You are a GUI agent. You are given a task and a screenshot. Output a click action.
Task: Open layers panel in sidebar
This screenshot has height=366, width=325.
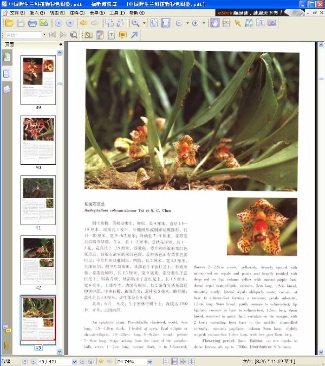click(6, 89)
